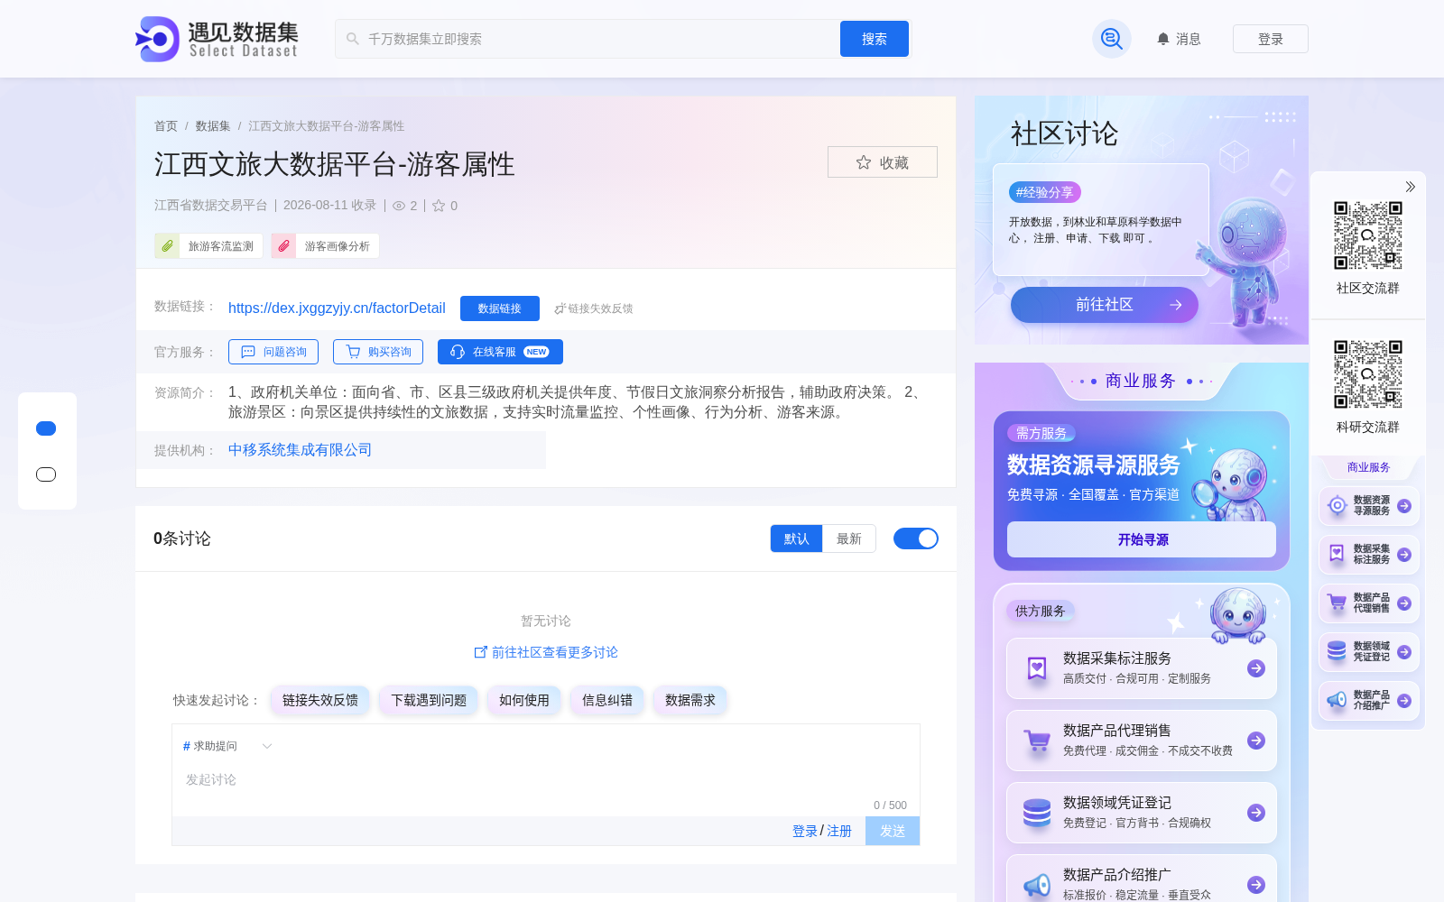Click the blue 数据链接 button
The width and height of the screenshot is (1444, 902).
(500, 308)
